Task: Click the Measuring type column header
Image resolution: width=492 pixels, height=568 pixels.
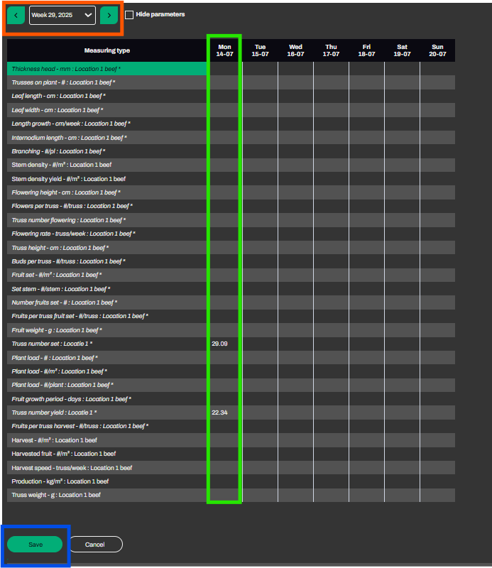Action: coord(107,50)
